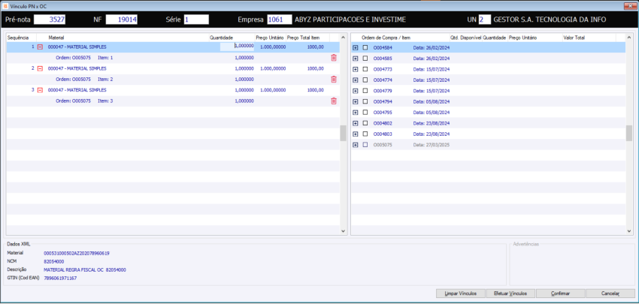Screen dimensions: 639x304
Task: Collapse sequence 1 material row
Action: [40, 47]
